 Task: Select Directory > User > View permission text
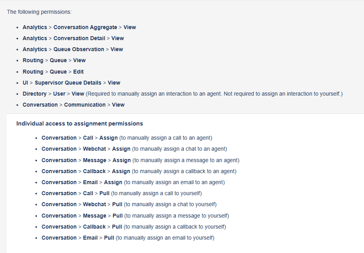click(x=53, y=94)
